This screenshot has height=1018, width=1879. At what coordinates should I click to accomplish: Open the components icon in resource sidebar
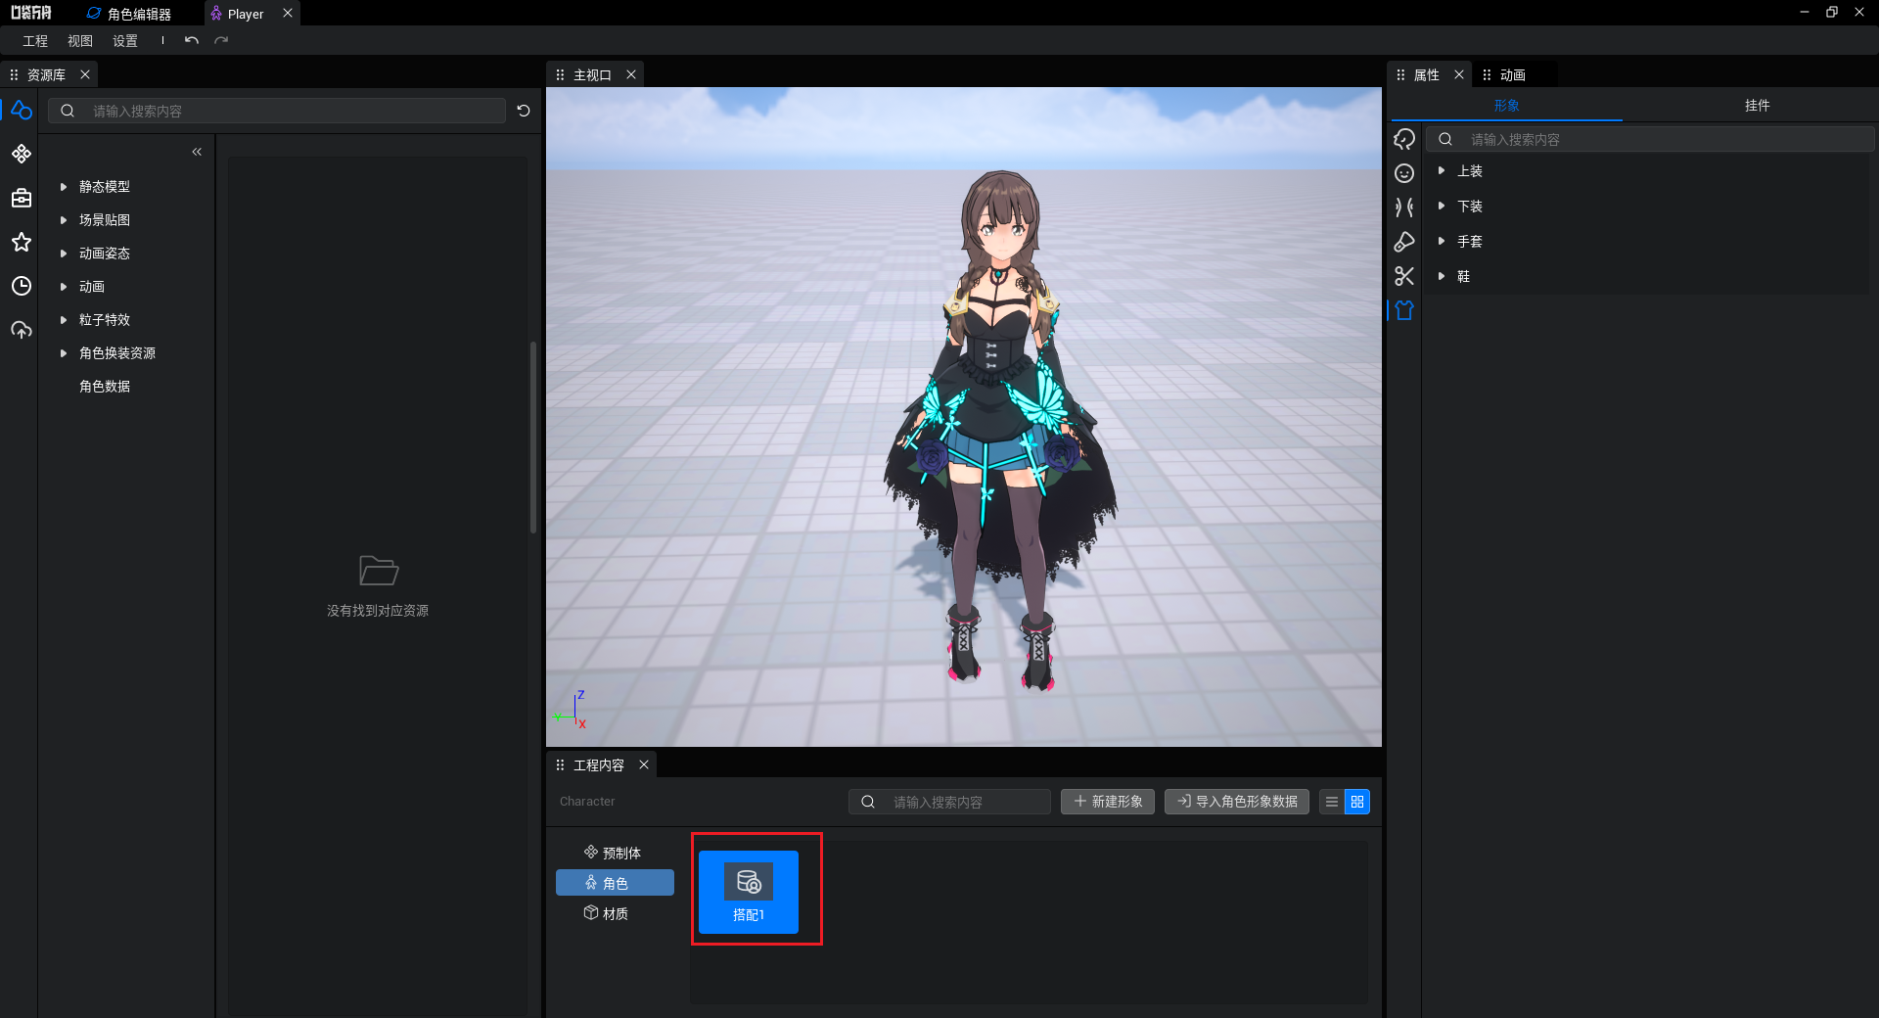[22, 154]
